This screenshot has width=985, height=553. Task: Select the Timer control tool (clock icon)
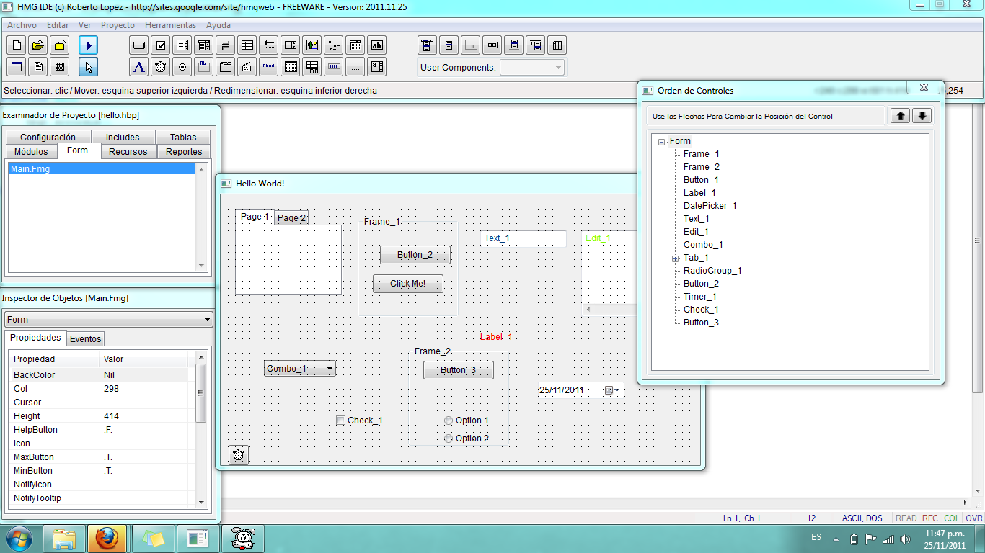pyautogui.click(x=160, y=66)
